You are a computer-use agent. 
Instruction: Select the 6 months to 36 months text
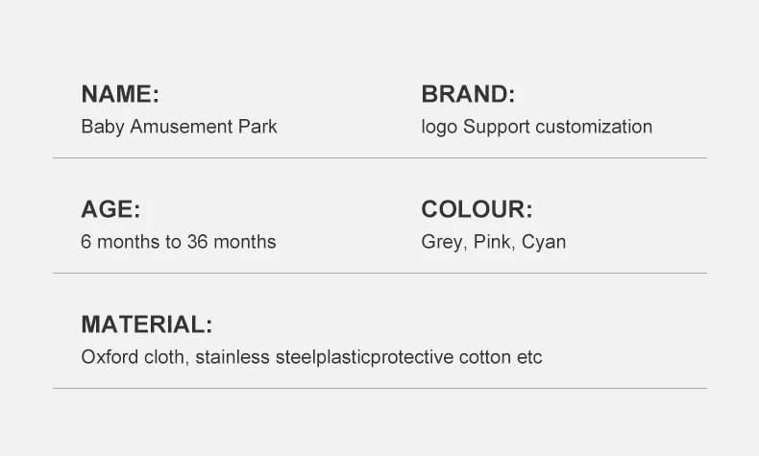[x=179, y=242]
